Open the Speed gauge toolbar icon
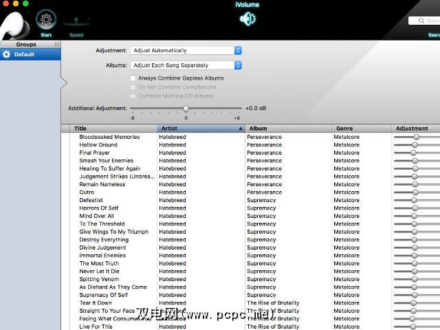 coord(76,22)
